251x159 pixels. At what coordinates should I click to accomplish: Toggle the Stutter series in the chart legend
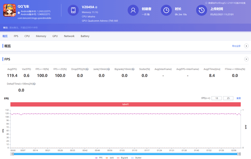(136, 158)
